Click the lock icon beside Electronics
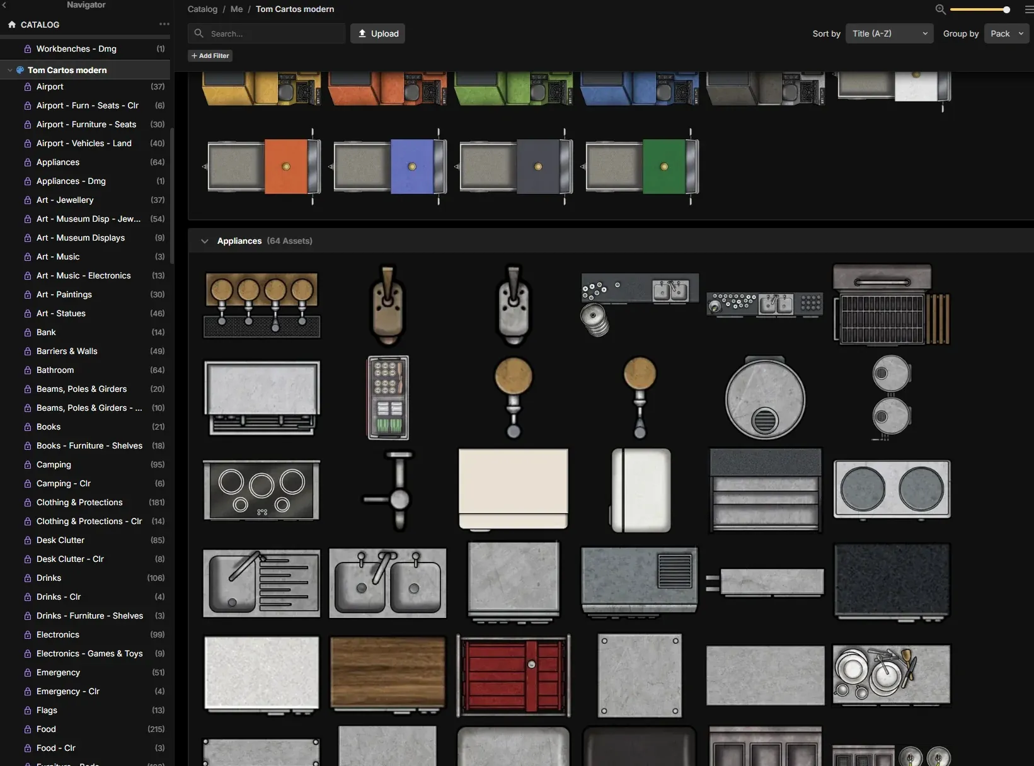1034x766 pixels. [x=28, y=635]
